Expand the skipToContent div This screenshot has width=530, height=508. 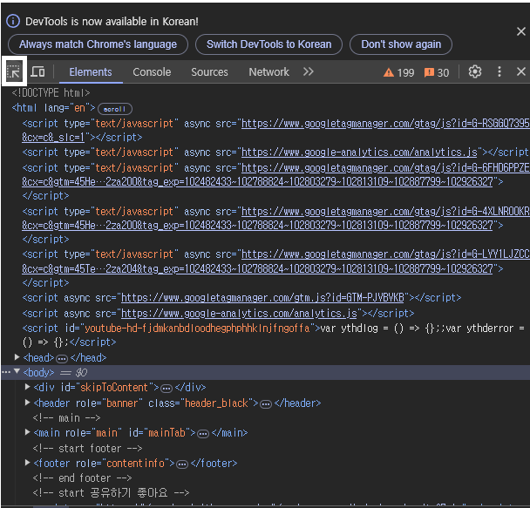pyautogui.click(x=27, y=387)
